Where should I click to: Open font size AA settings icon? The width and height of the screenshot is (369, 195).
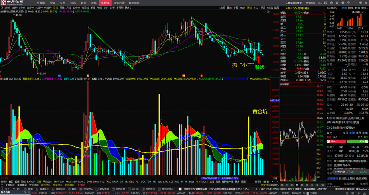320,3
